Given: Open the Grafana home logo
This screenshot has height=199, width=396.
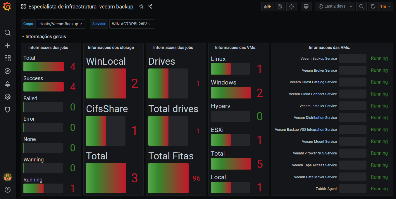Looking at the screenshot, I should tap(7, 6).
